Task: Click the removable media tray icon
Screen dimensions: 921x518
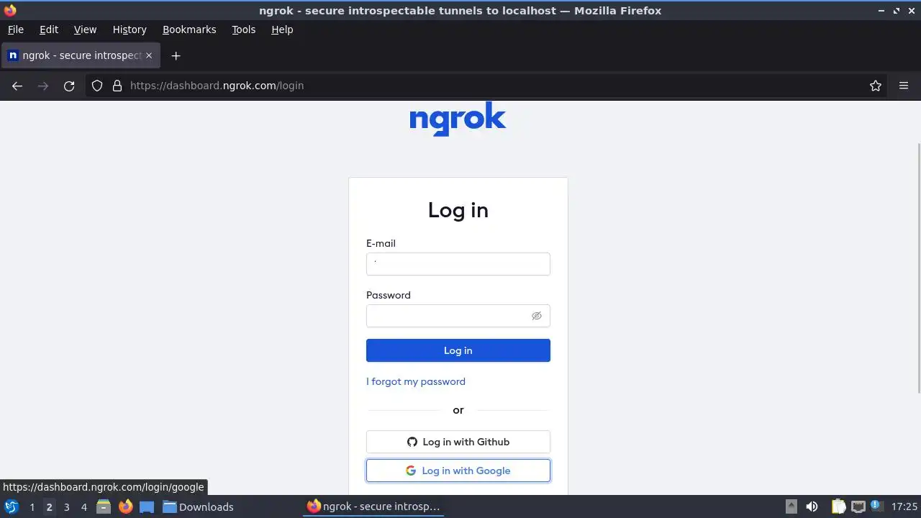Action: pyautogui.click(x=791, y=506)
